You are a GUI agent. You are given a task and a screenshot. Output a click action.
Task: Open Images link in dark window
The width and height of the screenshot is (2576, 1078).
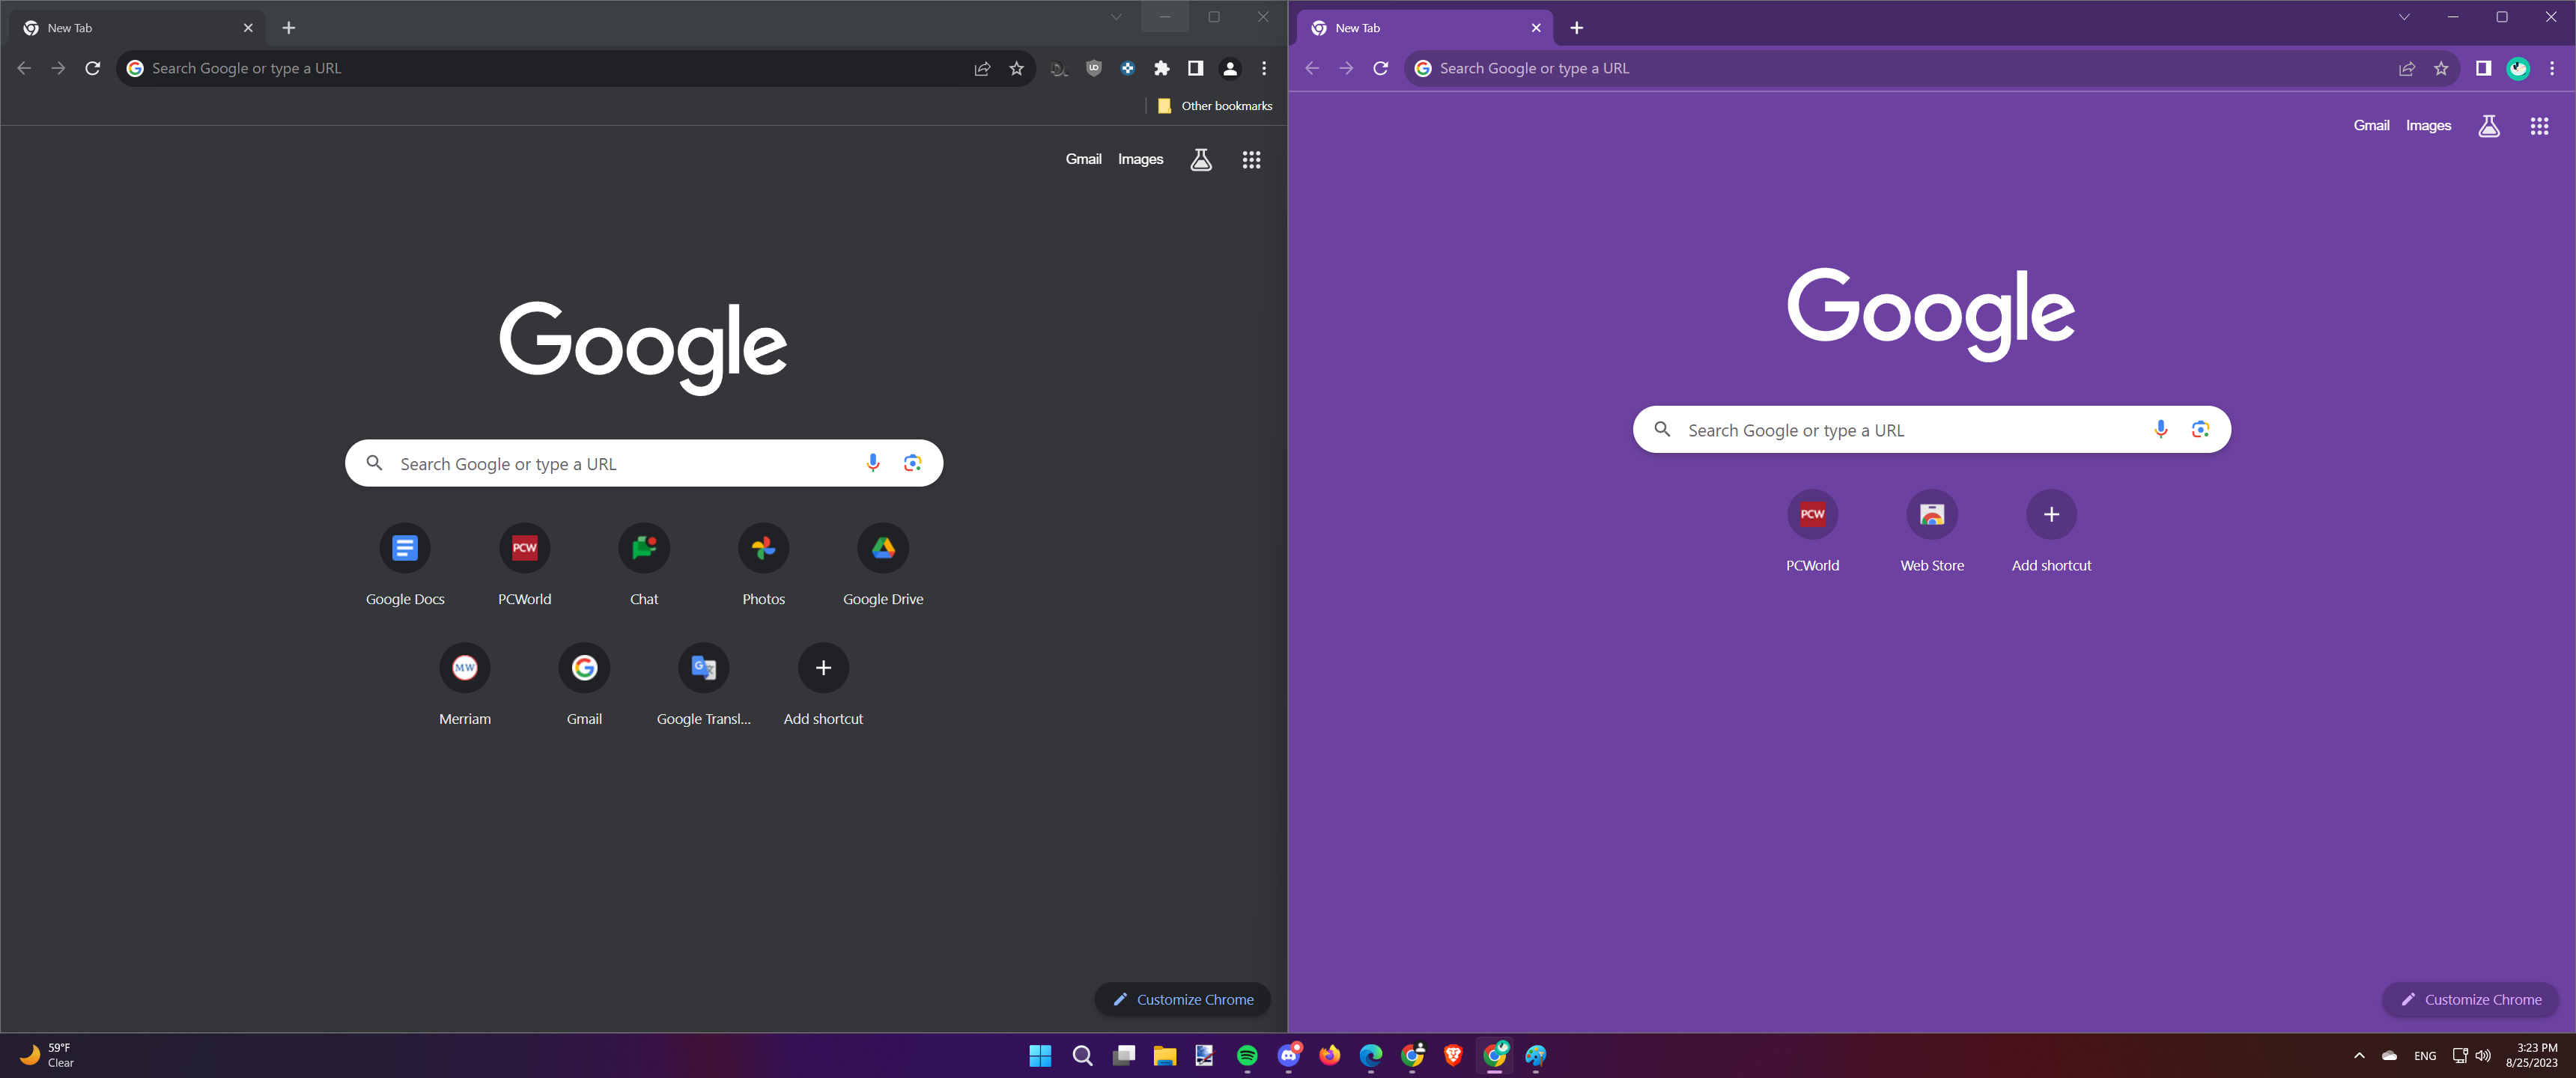(x=1140, y=159)
